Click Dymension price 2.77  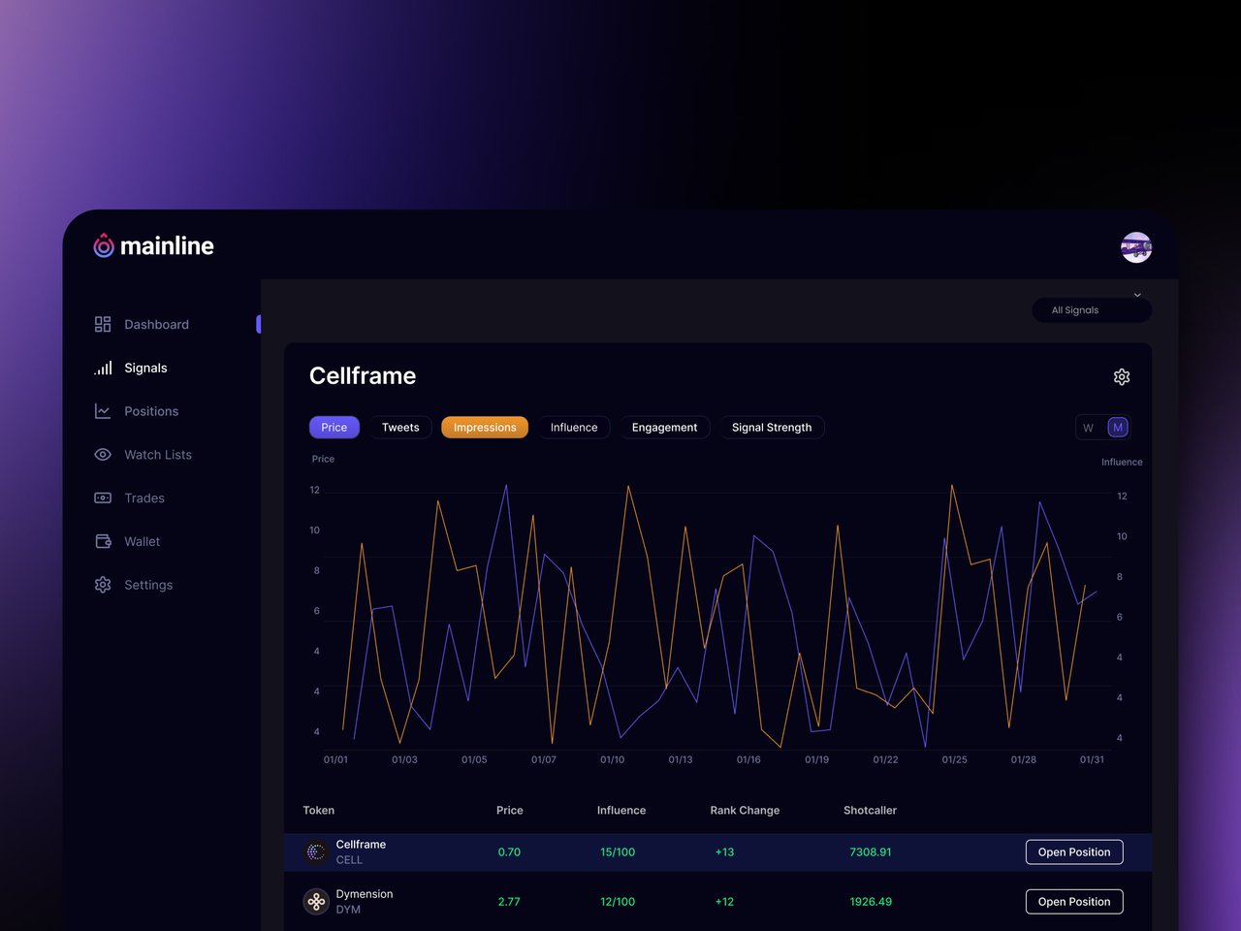(509, 902)
